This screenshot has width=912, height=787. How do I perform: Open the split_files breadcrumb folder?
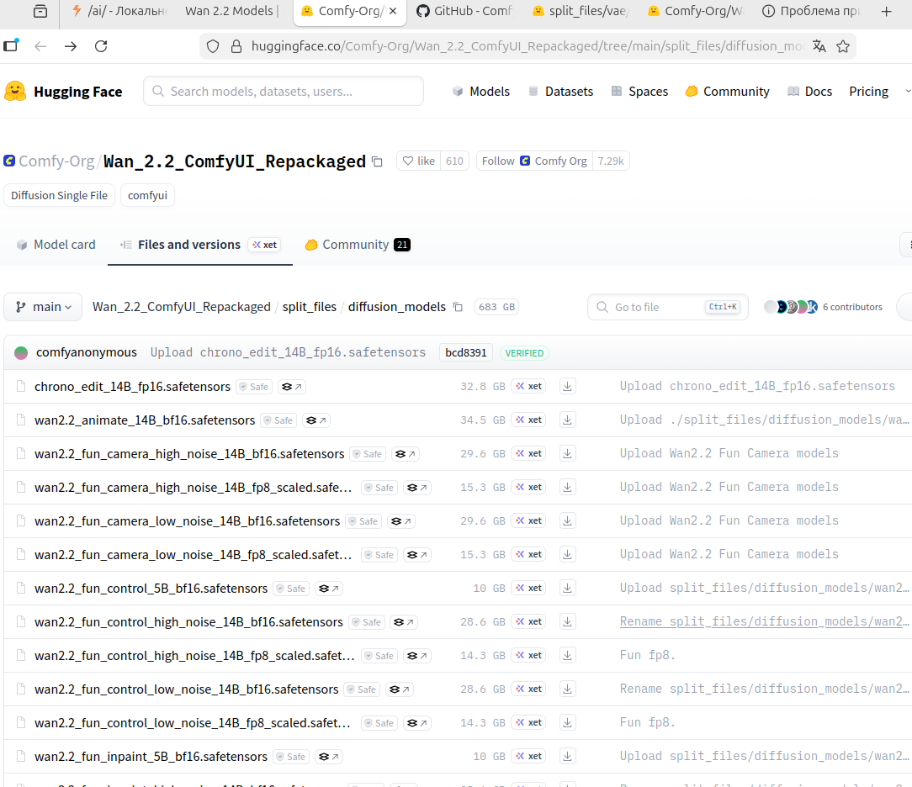310,307
